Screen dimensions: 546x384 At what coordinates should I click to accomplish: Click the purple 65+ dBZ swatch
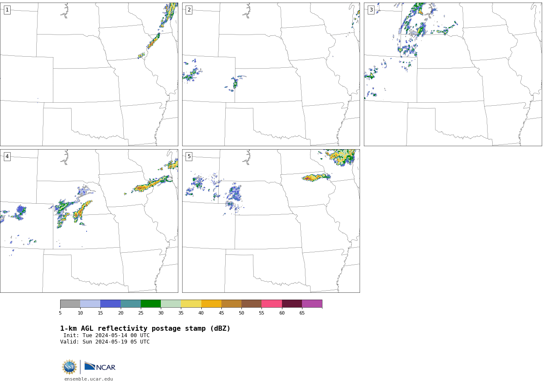[312, 303]
